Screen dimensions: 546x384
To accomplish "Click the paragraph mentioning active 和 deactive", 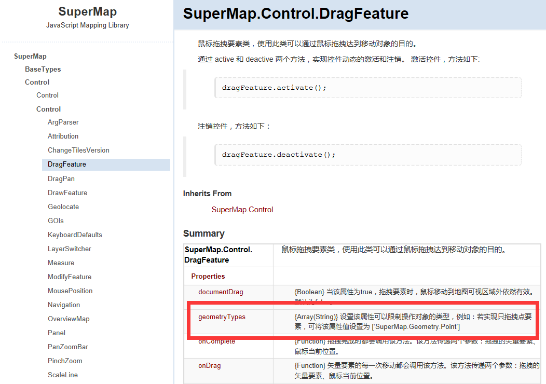I will 339,59.
